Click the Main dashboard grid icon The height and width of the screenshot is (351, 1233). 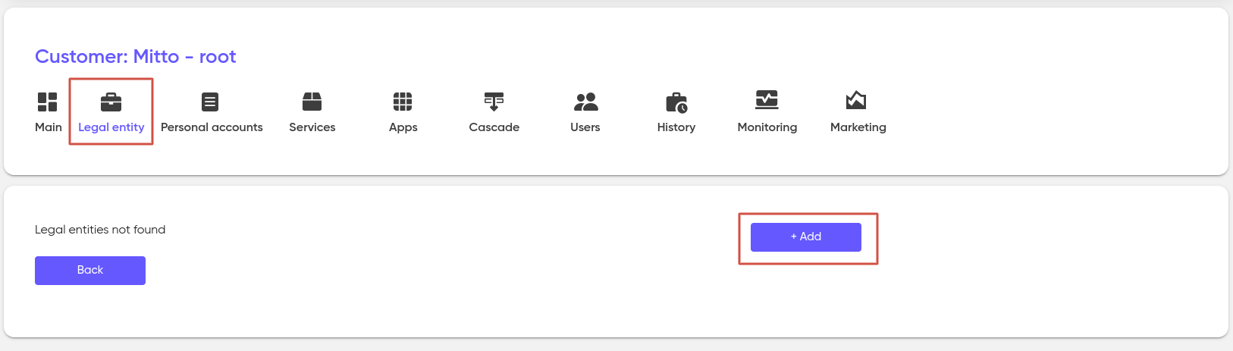click(x=48, y=102)
